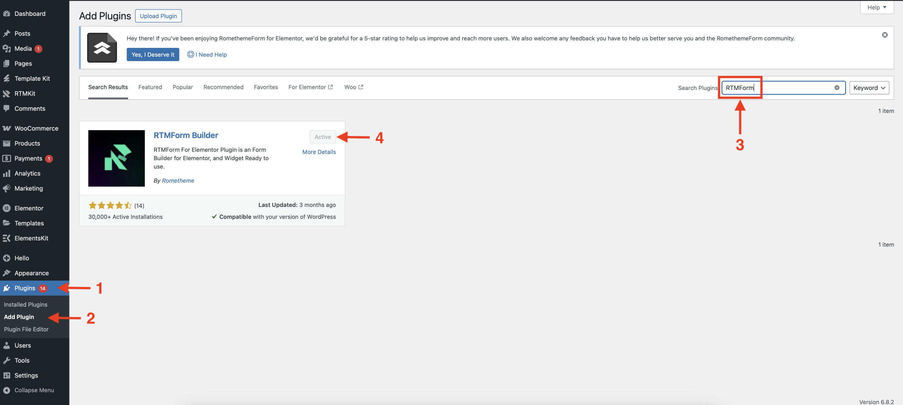Collapse the admin sidebar menu
Image resolution: width=903 pixels, height=405 pixels.
(28, 390)
